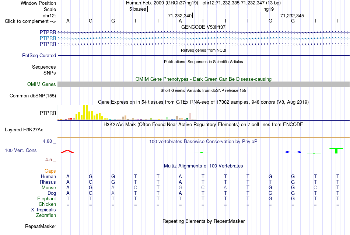Click the "4.88" PhyloP upper limit value
This screenshot has width=350, height=235.
[x=47, y=141]
